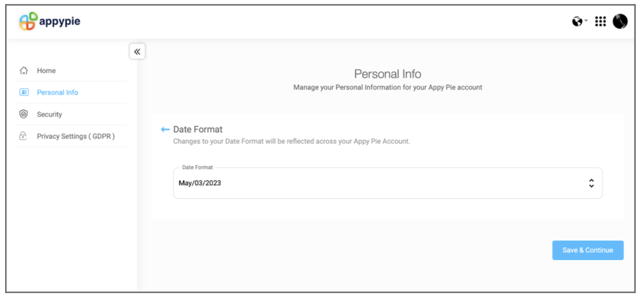Click the appypie brand name text

point(59,22)
